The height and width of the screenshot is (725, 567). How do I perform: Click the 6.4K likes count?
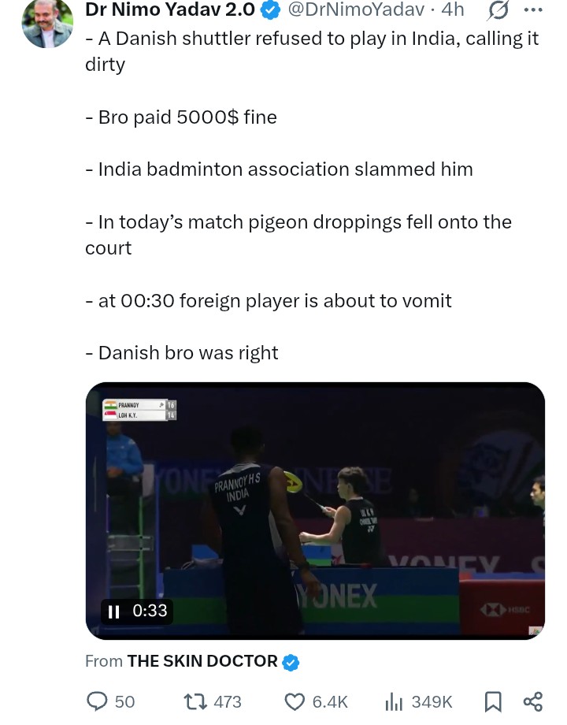pyautogui.click(x=330, y=702)
